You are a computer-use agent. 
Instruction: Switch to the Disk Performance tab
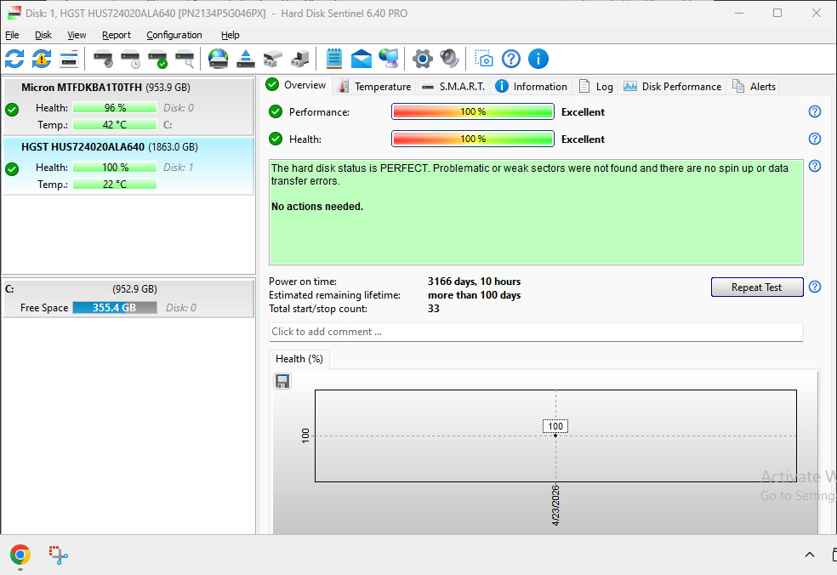pos(673,87)
